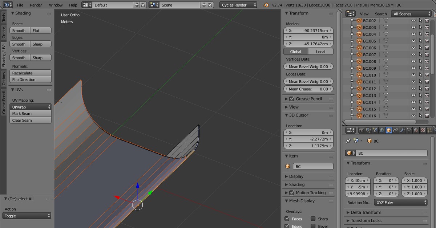Enable the Sharp overlay checkbox
The image size is (436, 228).
coord(313,219)
